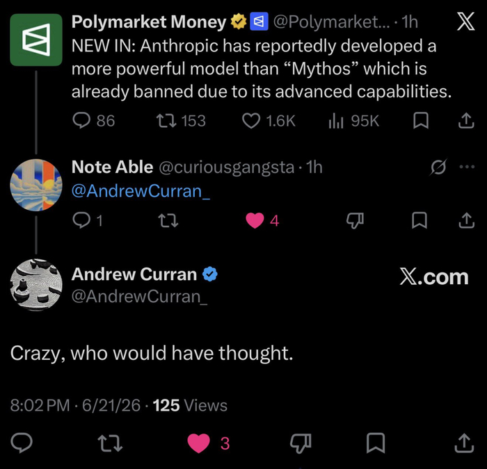This screenshot has height=469, width=487.
Task: Click the @AndrewCurran_ mention link
Action: point(141,191)
